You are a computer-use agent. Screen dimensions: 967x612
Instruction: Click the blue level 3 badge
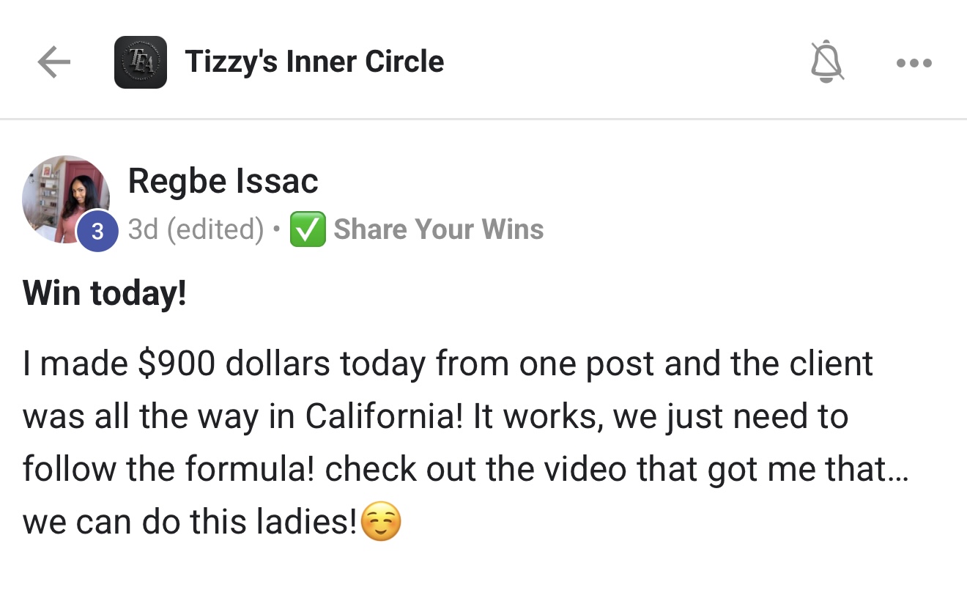97,231
